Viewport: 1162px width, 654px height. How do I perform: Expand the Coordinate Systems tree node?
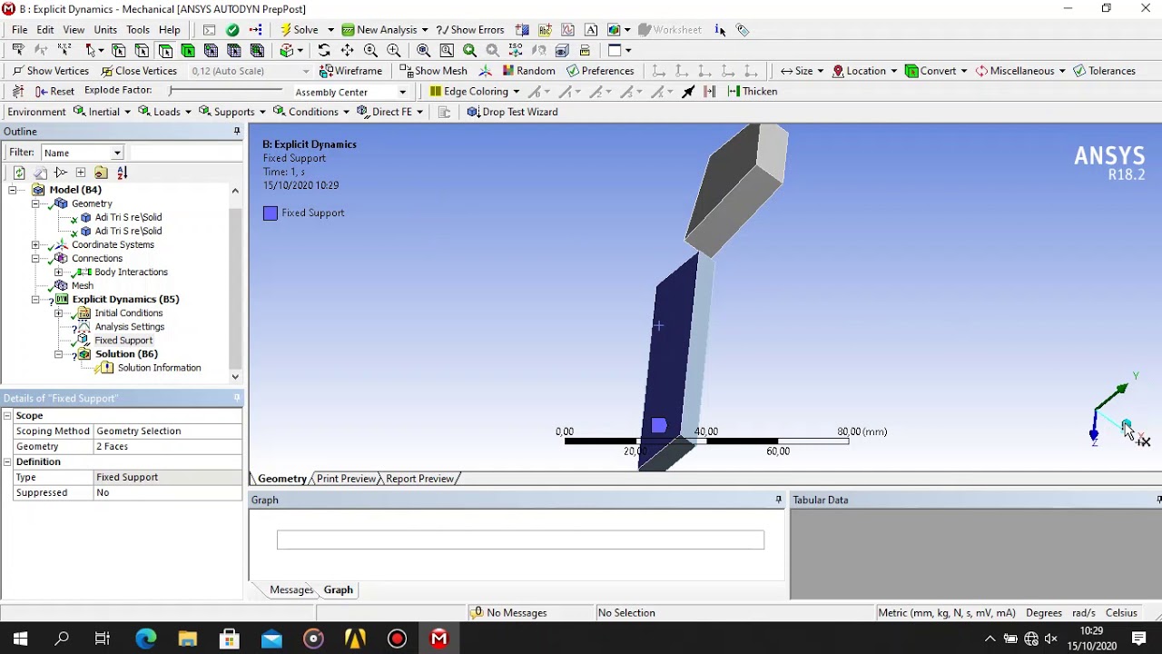tap(35, 244)
